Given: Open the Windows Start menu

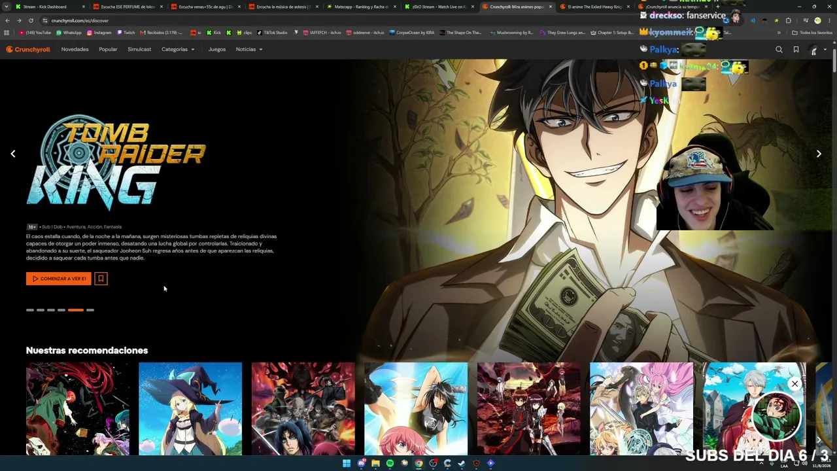Looking at the screenshot, I should pyautogui.click(x=347, y=463).
